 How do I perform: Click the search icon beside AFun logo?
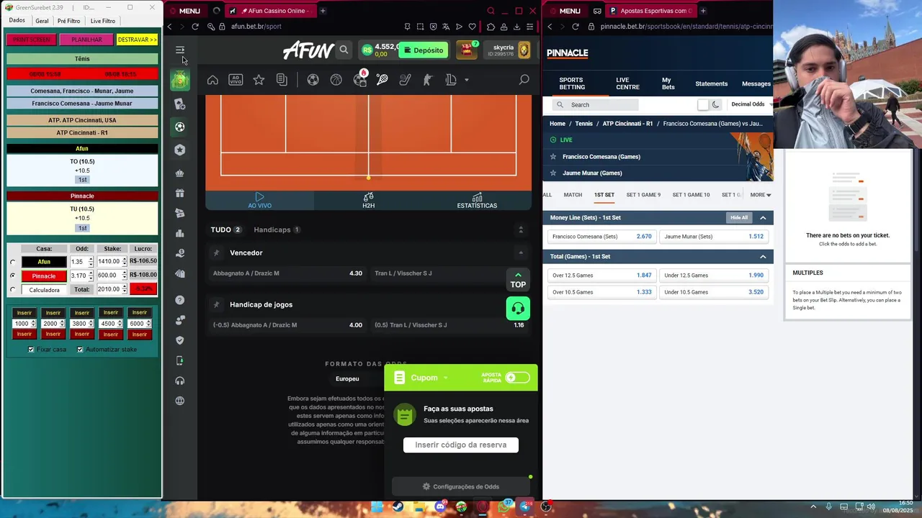click(344, 50)
